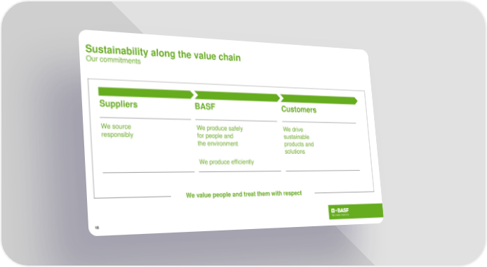Click the BASF logo on the slide
This screenshot has width=487, height=267.
(x=340, y=210)
